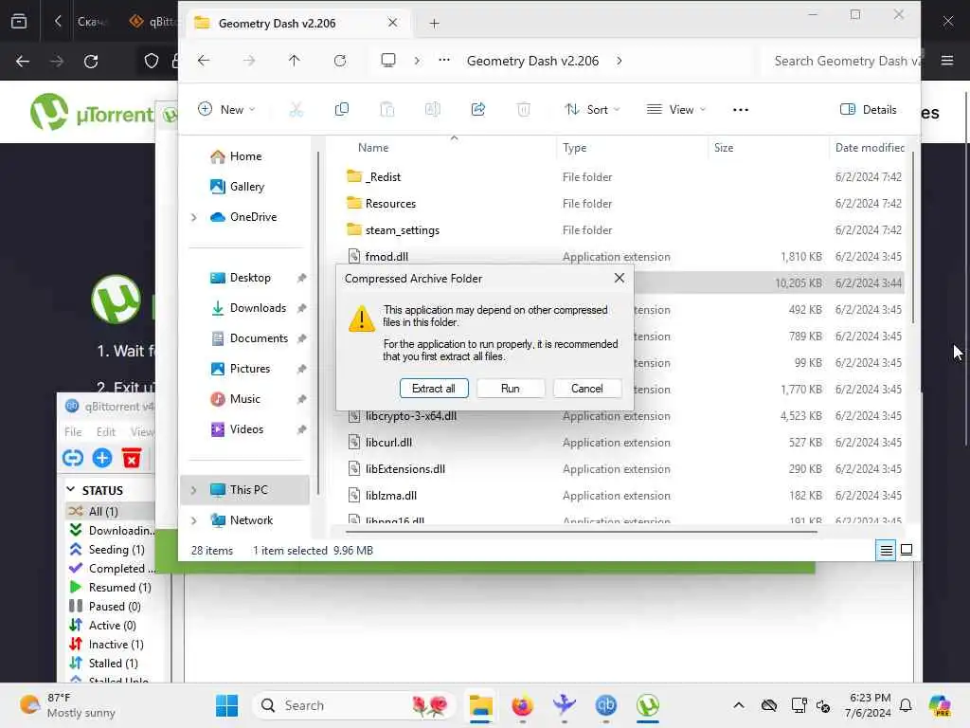Select Inactive (1) filter in qBittorrent

point(110,645)
